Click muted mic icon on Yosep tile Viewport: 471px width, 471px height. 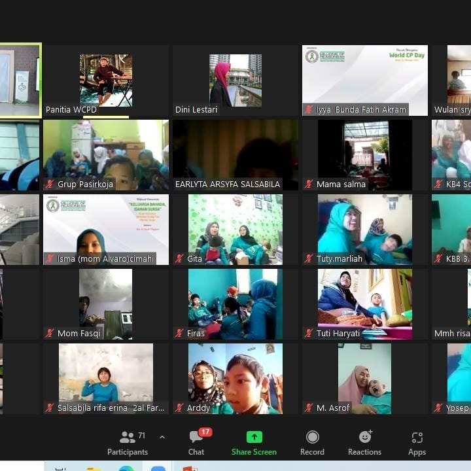[x=438, y=408]
